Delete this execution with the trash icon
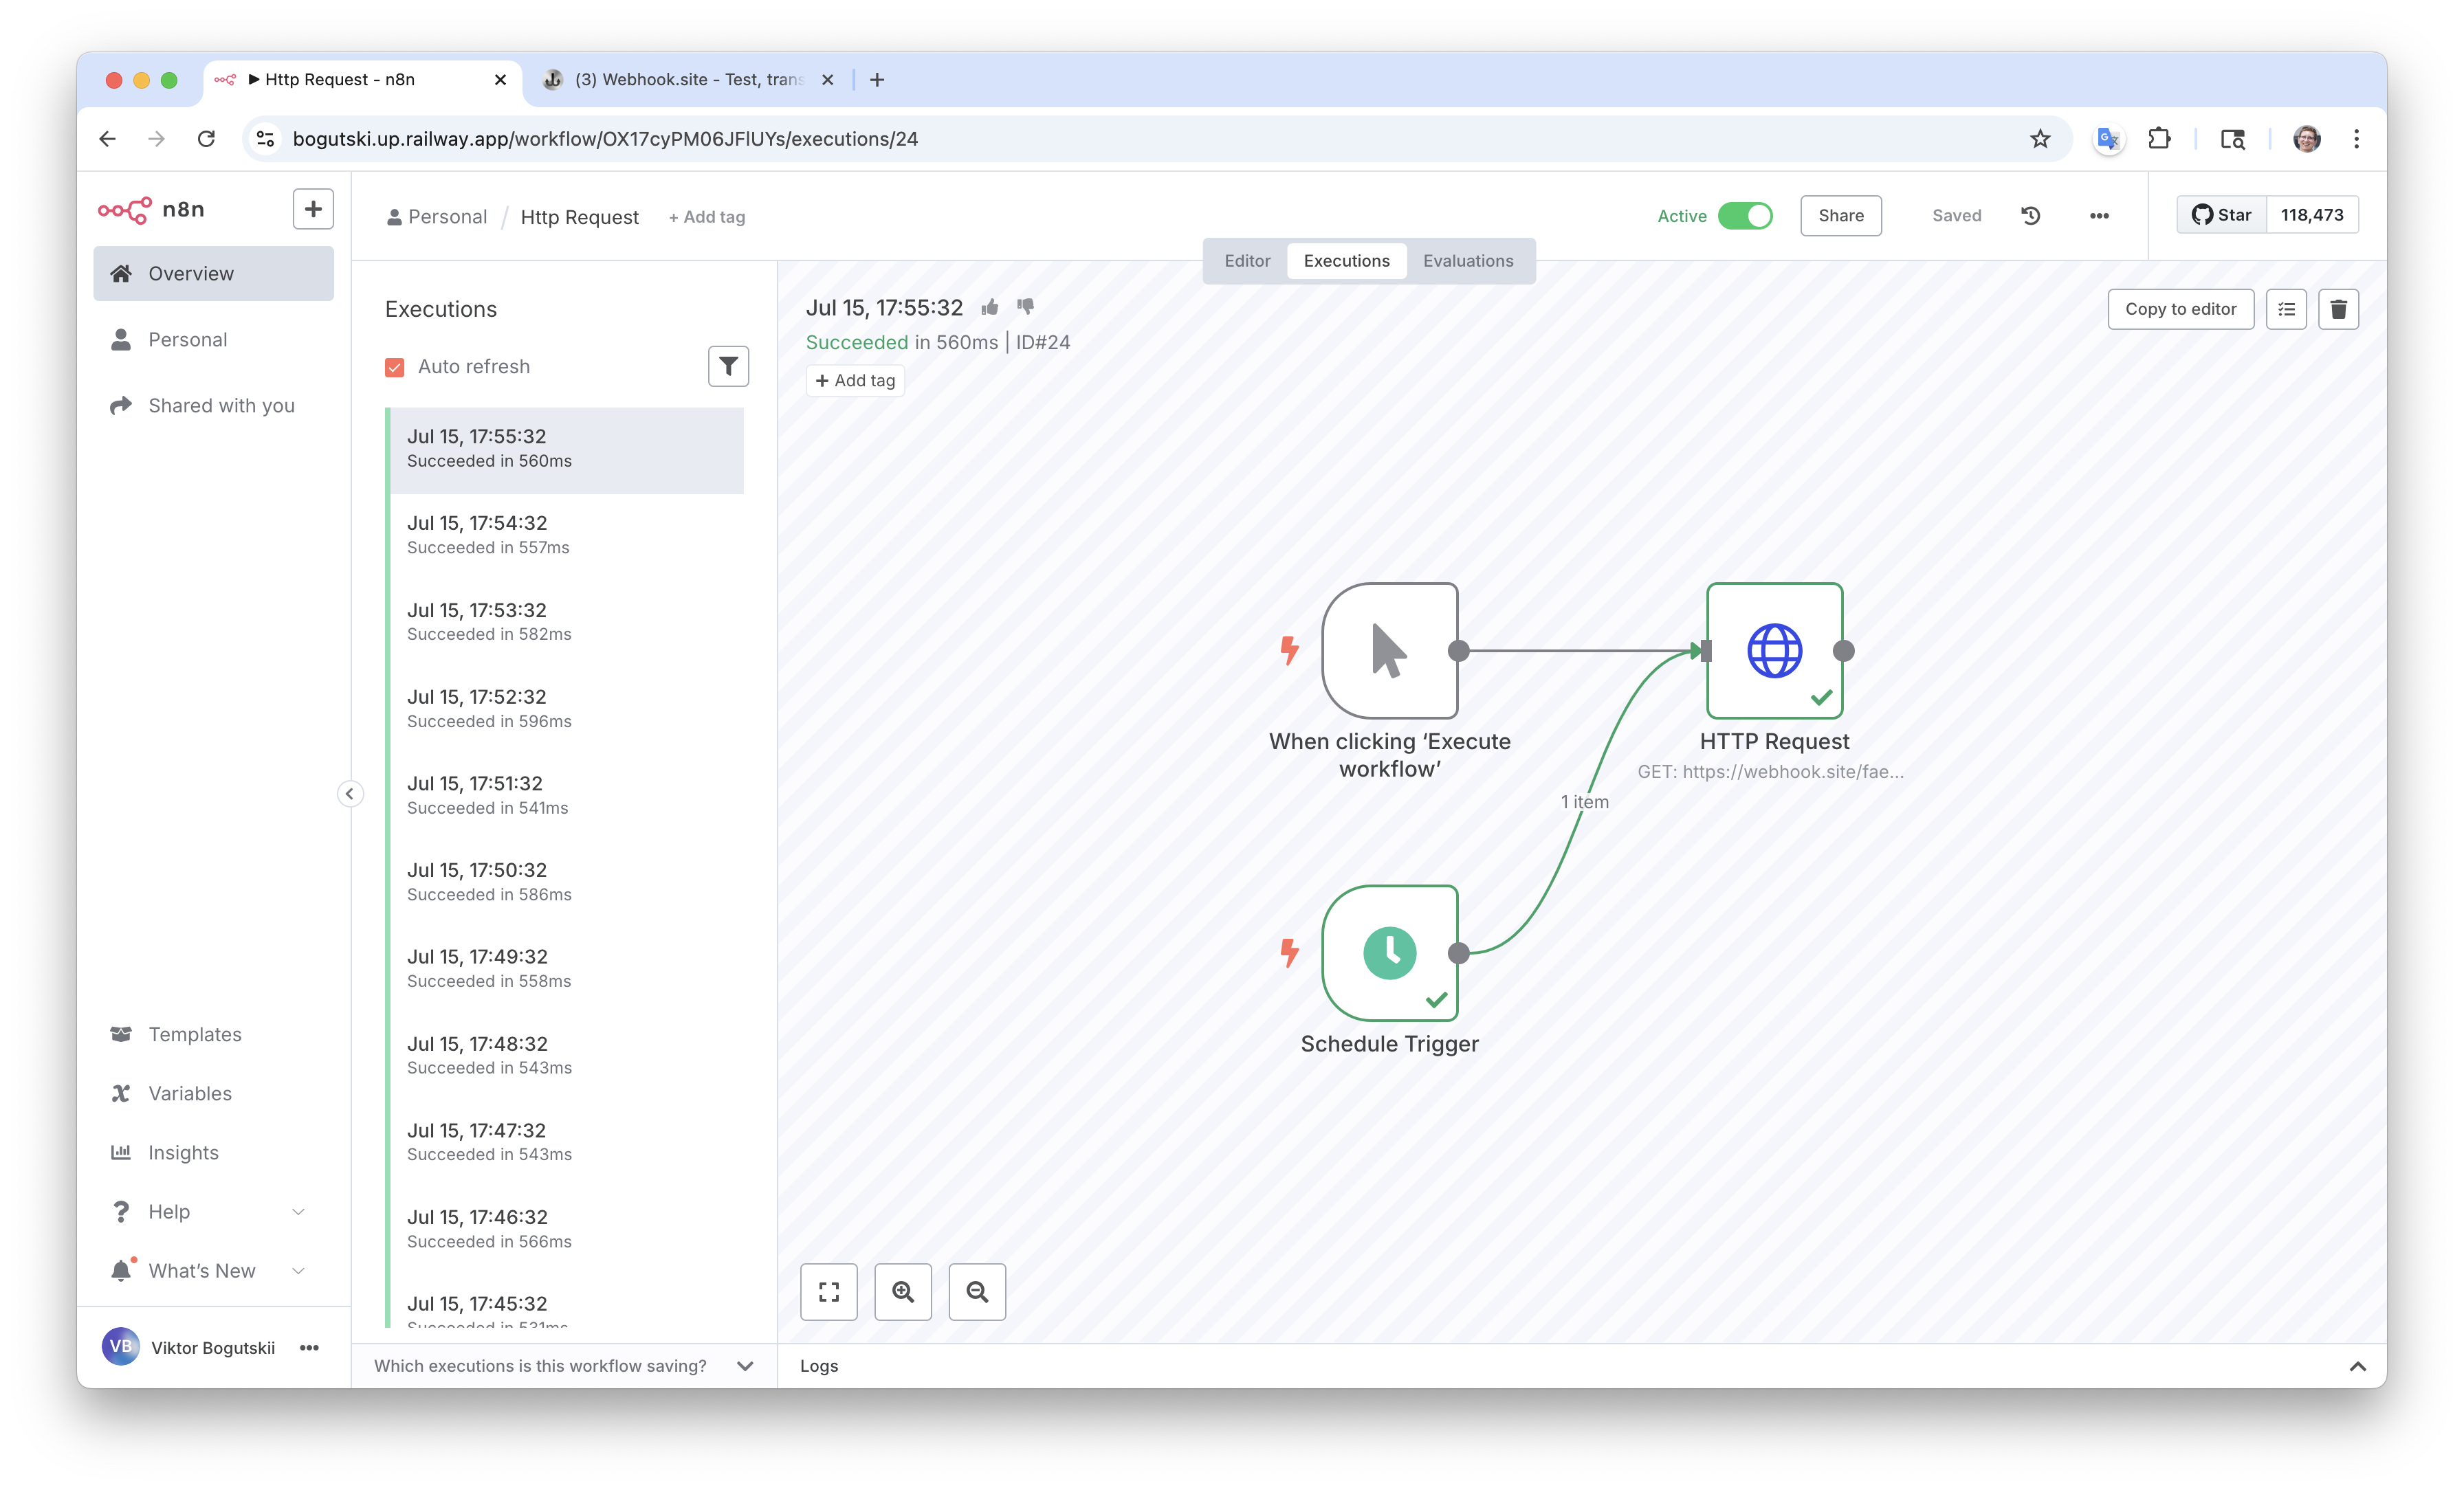Image resolution: width=2464 pixels, height=1490 pixels. coord(2338,309)
